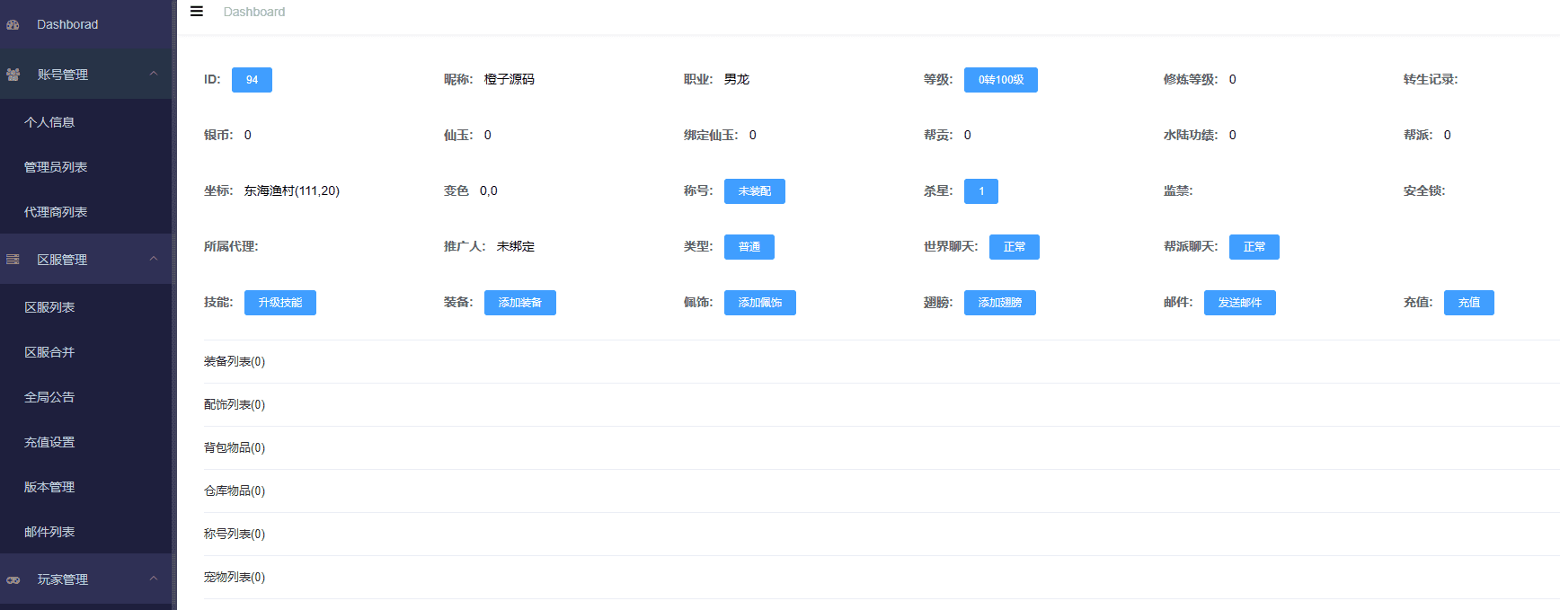Toggle 世界聊天 status 正常 button
This screenshot has width=1560, height=610.
point(1014,247)
